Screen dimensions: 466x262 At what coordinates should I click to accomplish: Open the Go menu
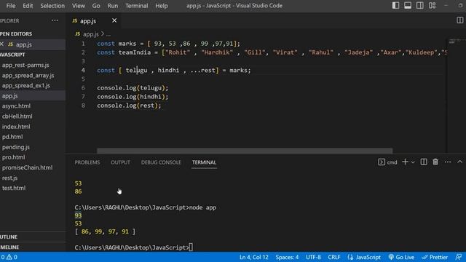[95, 6]
